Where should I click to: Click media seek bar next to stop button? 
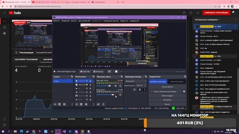coord(147,71)
